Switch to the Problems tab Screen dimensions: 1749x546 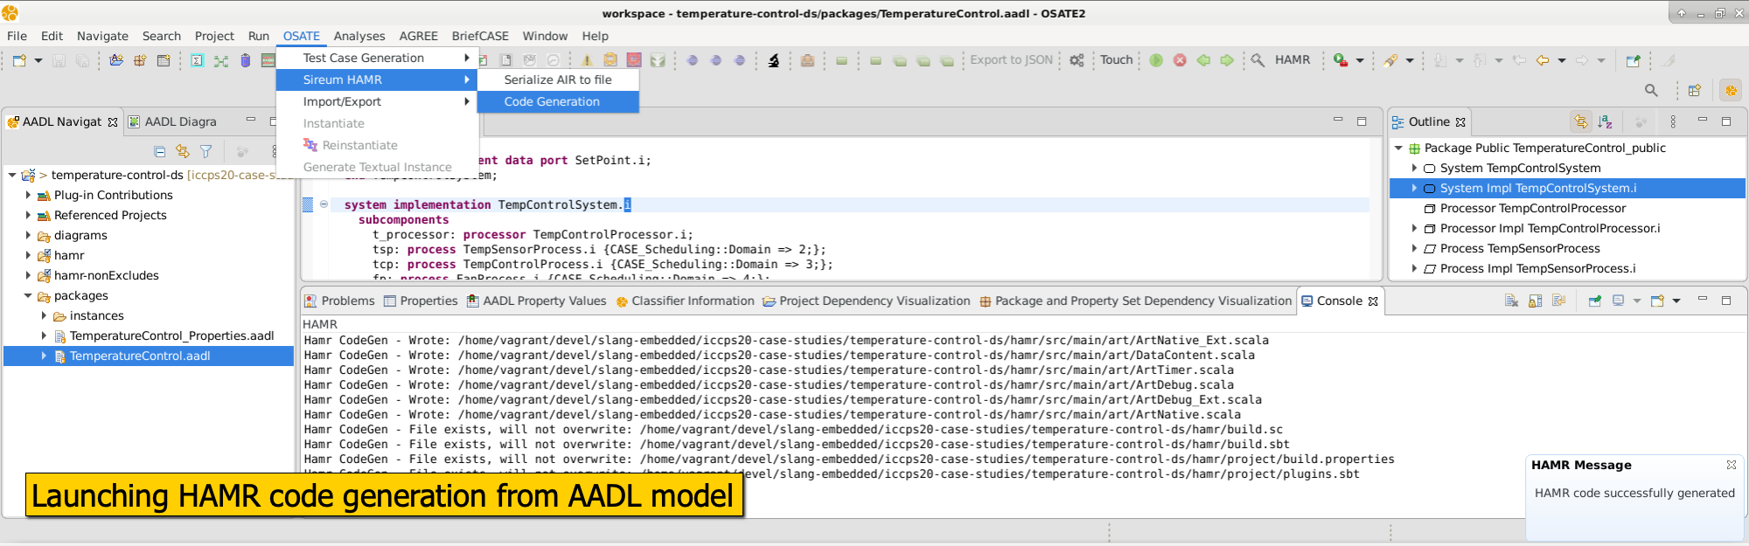[x=347, y=301]
